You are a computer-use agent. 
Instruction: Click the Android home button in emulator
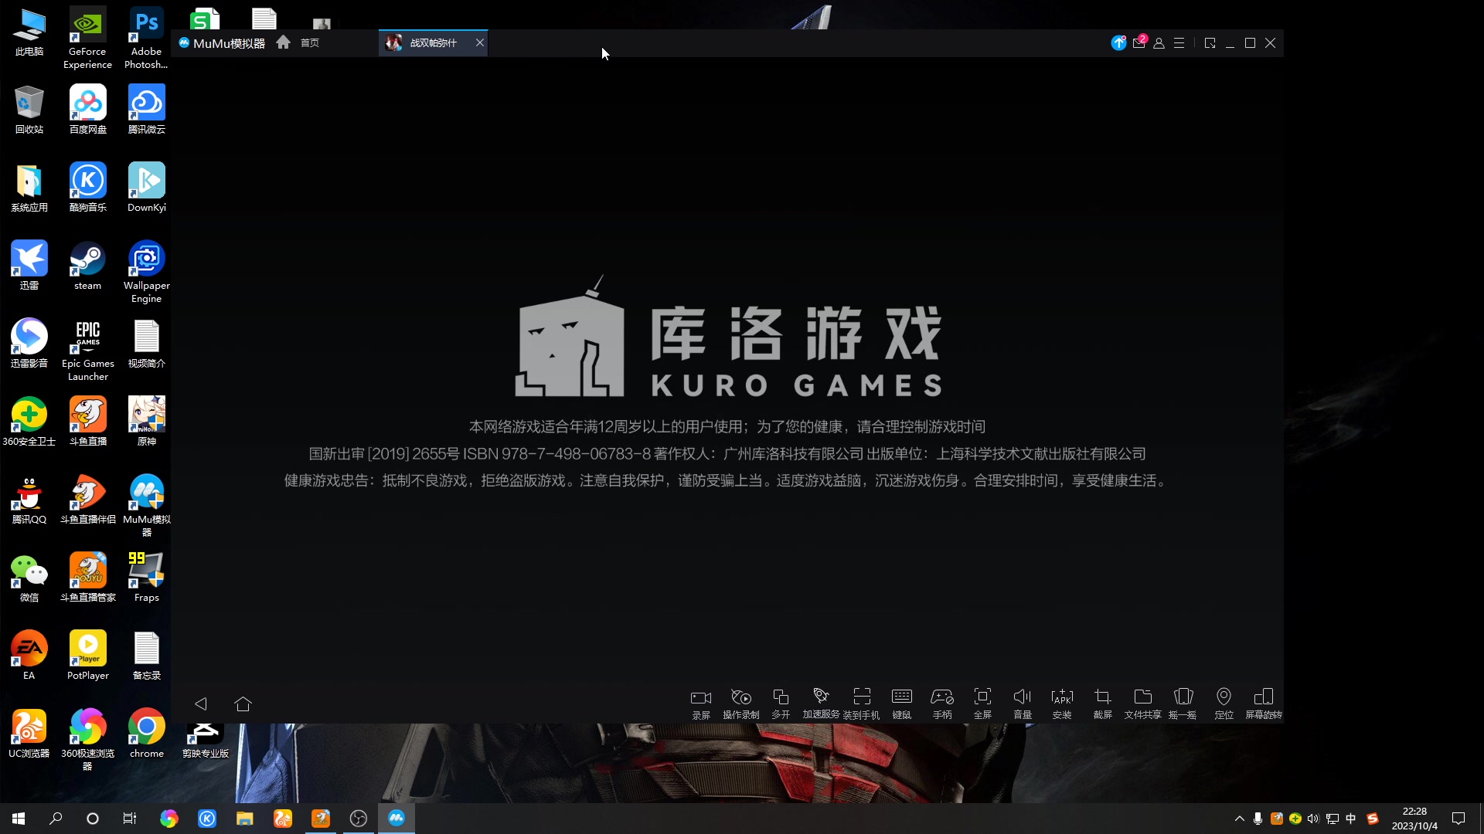[x=243, y=703]
